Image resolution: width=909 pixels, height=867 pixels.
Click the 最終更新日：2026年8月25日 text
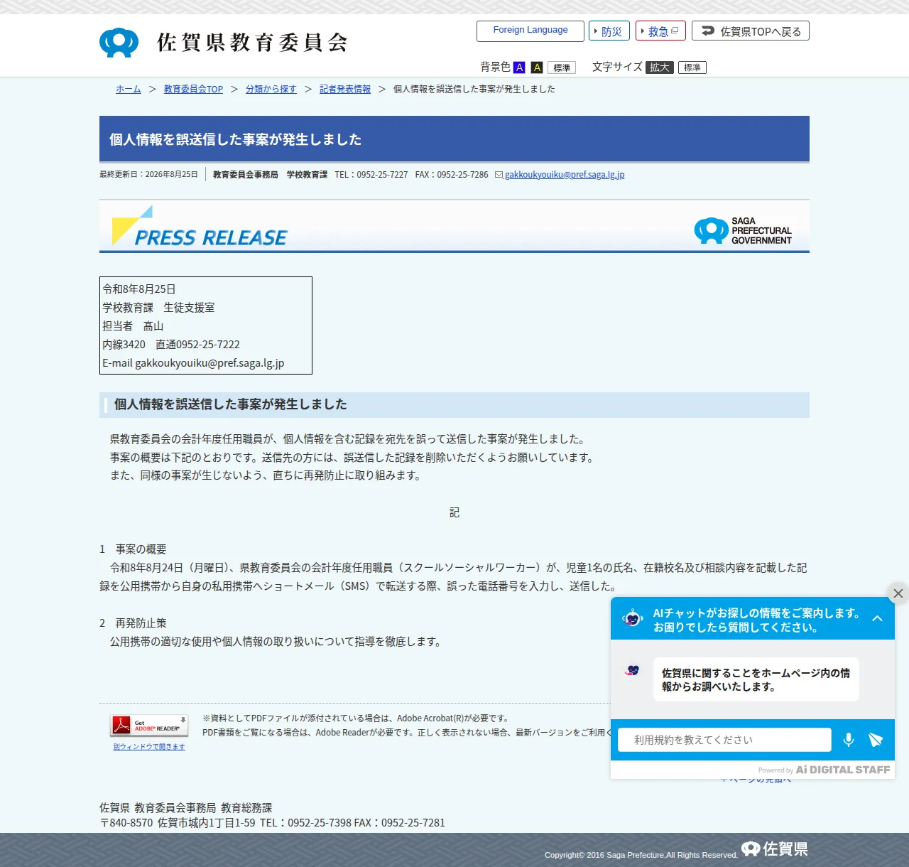coord(149,174)
